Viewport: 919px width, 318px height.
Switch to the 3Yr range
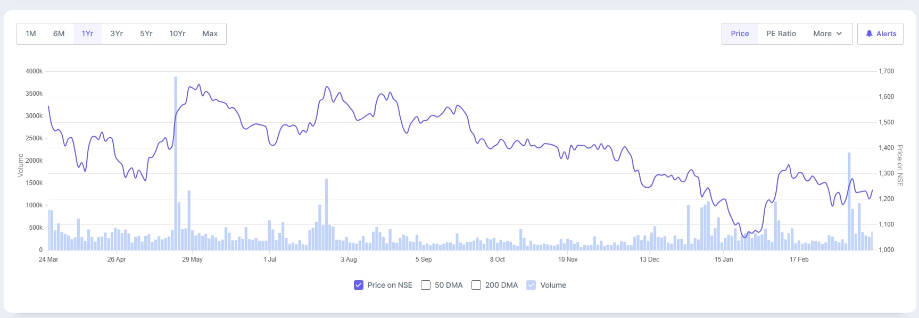click(117, 34)
